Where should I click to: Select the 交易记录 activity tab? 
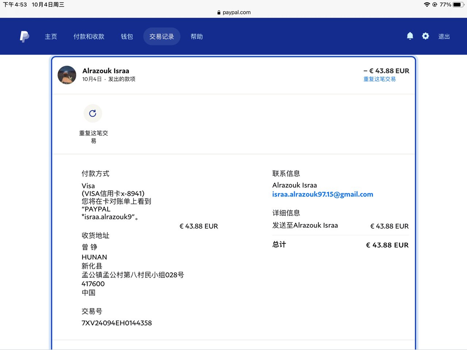click(x=162, y=36)
